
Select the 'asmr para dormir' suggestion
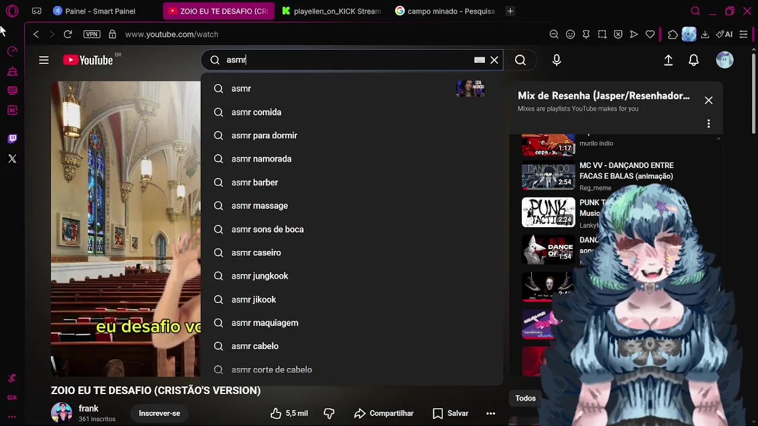[352, 135]
